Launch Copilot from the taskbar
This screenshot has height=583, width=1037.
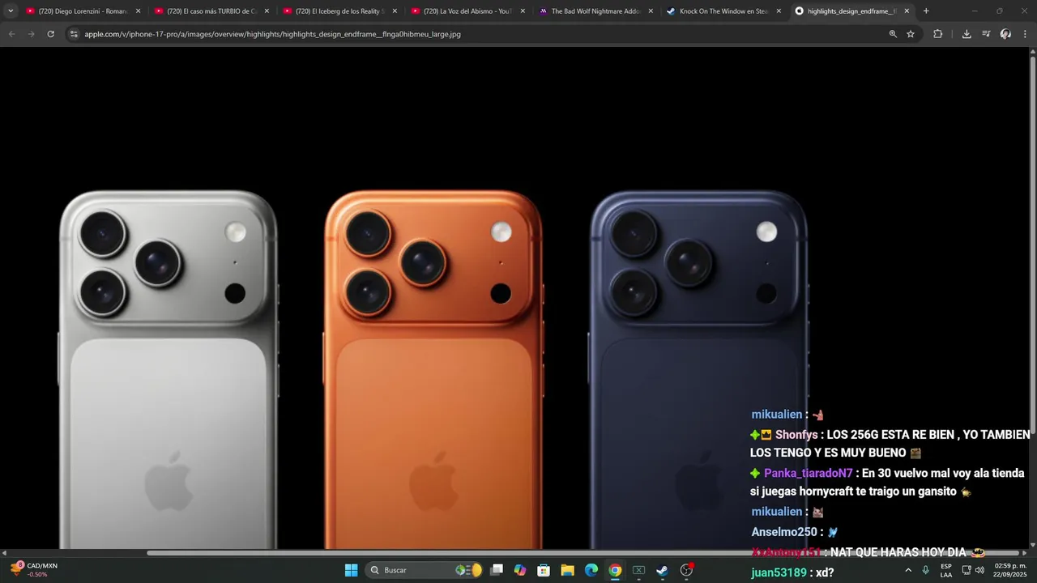520,570
